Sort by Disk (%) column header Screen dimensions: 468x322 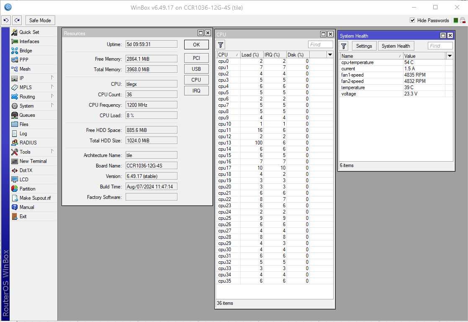point(298,54)
